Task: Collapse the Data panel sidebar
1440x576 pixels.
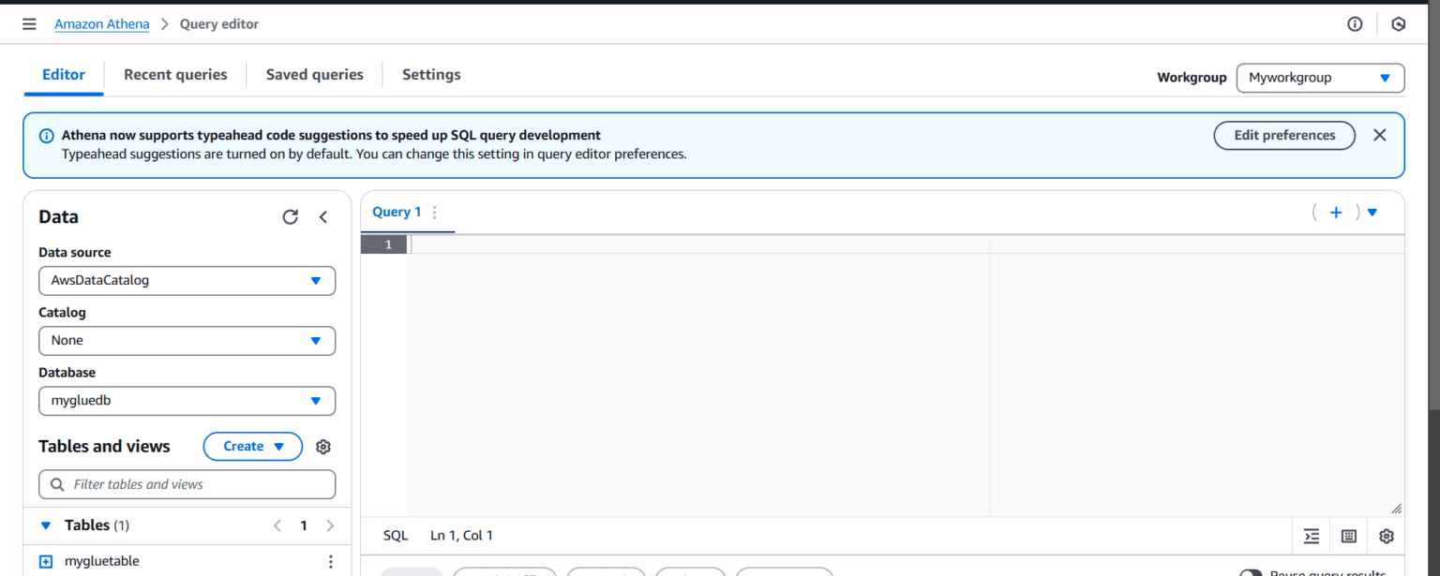Action: click(322, 216)
